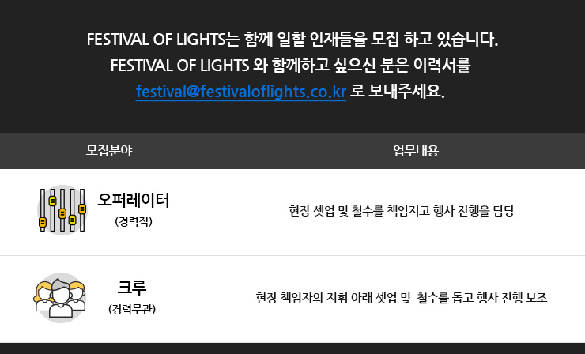Click the second line mentioning 이력서를

(291, 66)
